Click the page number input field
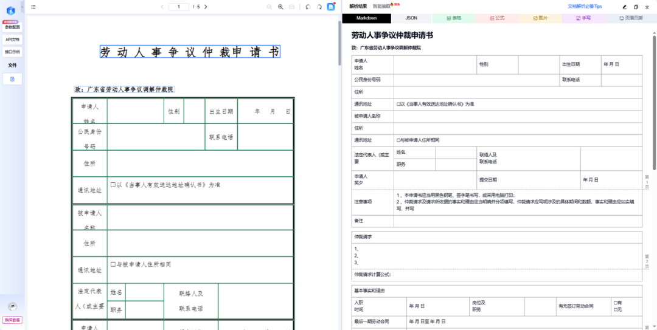657x330 pixels. (178, 7)
